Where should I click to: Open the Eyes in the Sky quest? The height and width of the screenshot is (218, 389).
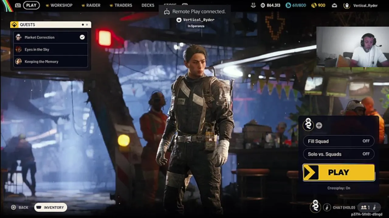click(x=51, y=49)
